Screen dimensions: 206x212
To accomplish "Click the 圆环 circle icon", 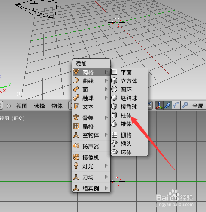I will (114, 89).
